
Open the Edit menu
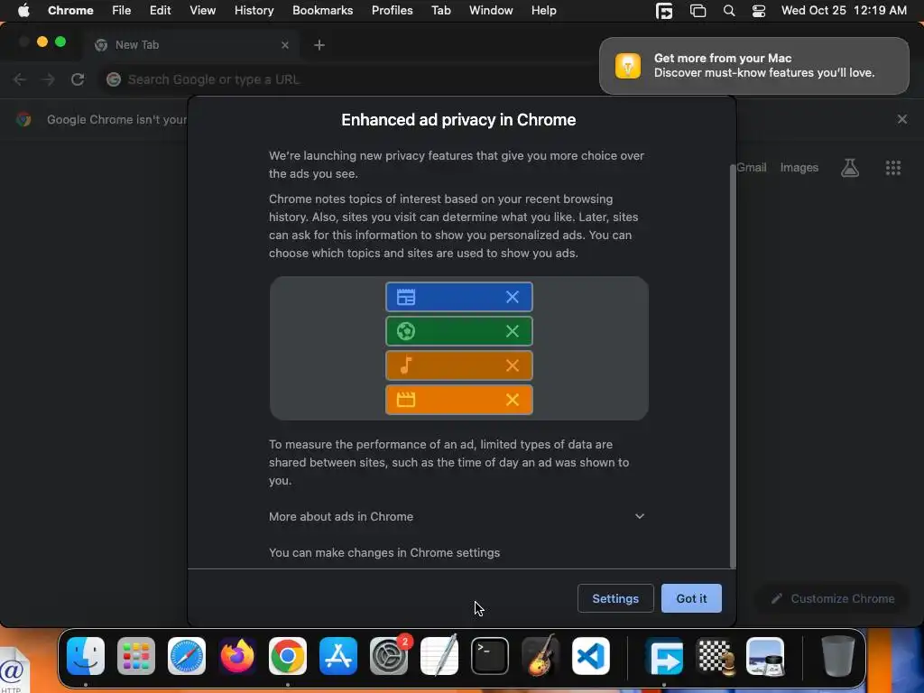160,11
